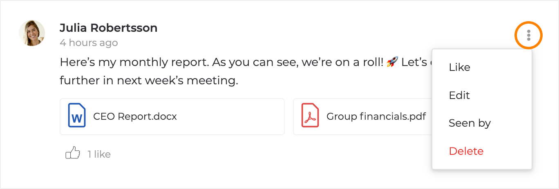Select Like from the options menu
This screenshot has width=559, height=189.
coord(460,68)
